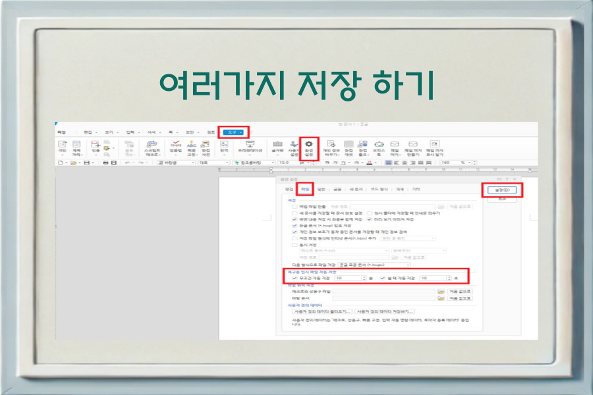Open the 160 % zoom dropdown
Screen dimensions: 593x395
pyautogui.click(x=457, y=163)
